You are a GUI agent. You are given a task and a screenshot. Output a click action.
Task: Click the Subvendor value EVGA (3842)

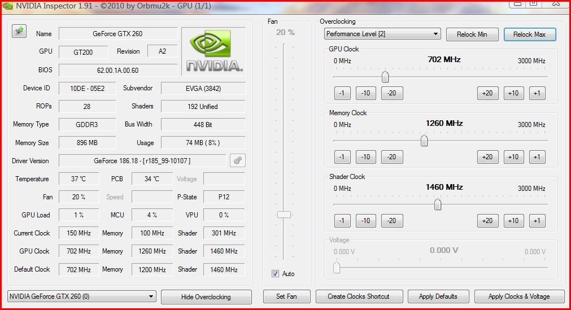tap(203, 89)
